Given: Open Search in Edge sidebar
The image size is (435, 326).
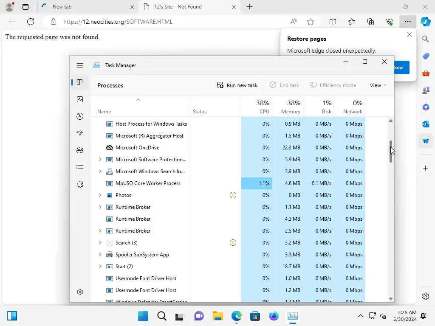Looking at the screenshot, I should coord(426,39).
